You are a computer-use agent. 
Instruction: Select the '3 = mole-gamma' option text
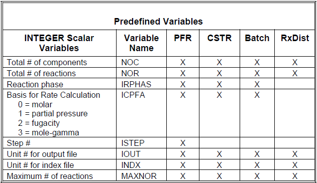click(x=49, y=132)
